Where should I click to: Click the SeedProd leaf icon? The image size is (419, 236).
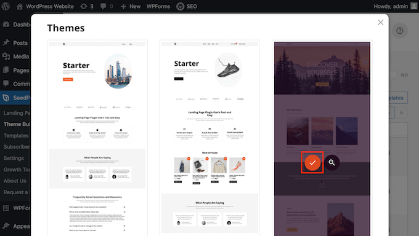(6, 98)
